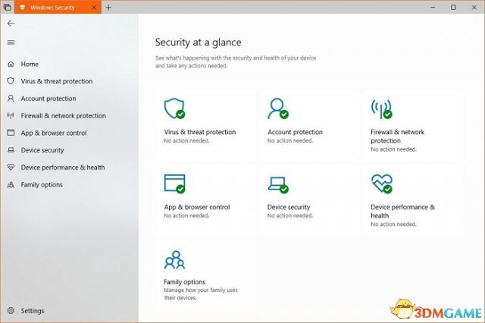485x323 pixels.
Task: Maximize the Windows Security window
Action: pyautogui.click(x=453, y=7)
